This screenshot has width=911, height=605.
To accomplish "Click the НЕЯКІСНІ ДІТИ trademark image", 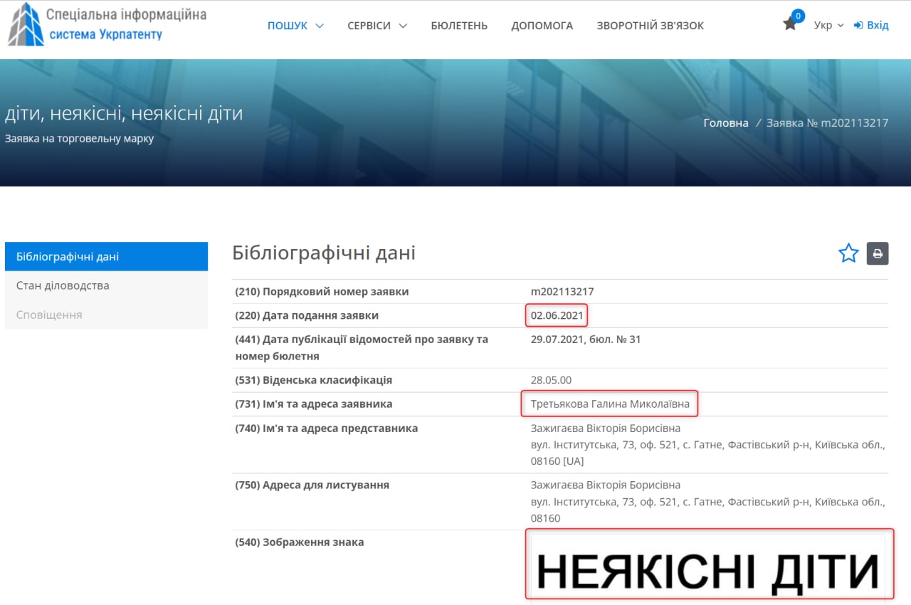I will tap(707, 569).
